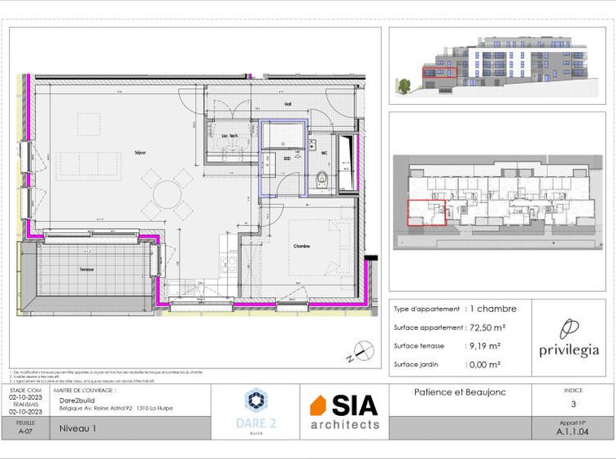Click the 'MAITRE DE L'OUVRAGE' heading
The height and width of the screenshot is (459, 616).
pyautogui.click(x=85, y=391)
